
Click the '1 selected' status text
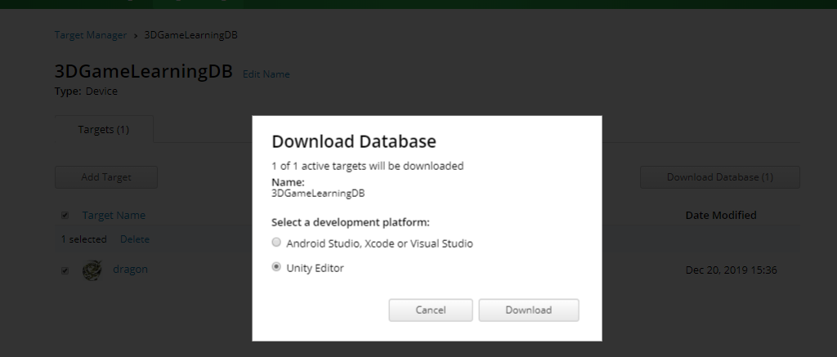click(84, 239)
